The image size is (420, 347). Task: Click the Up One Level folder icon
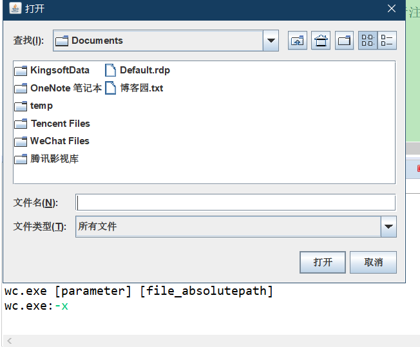[298, 41]
